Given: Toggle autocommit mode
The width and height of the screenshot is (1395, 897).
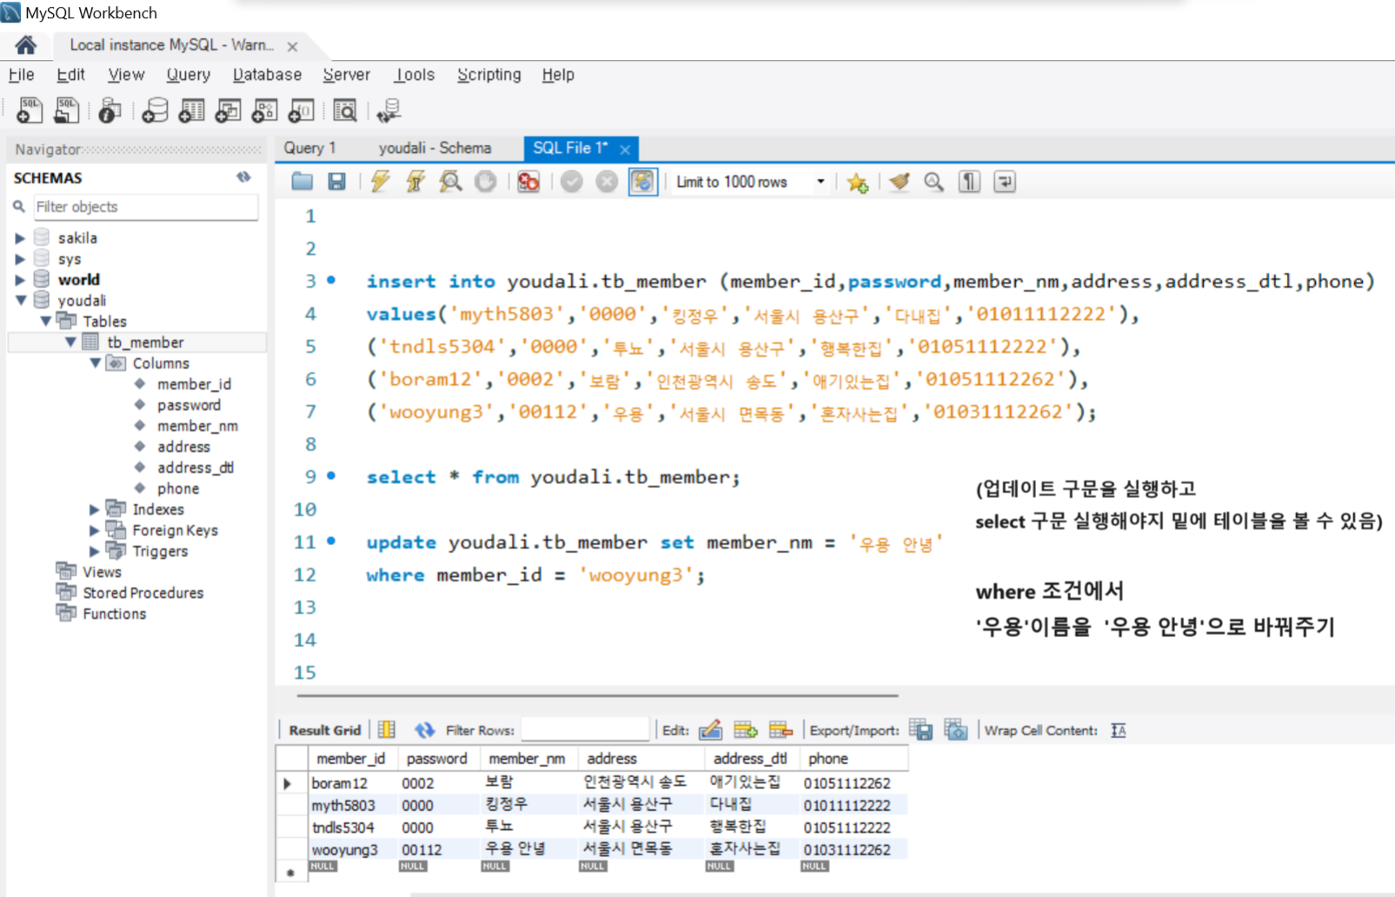Looking at the screenshot, I should click(642, 182).
